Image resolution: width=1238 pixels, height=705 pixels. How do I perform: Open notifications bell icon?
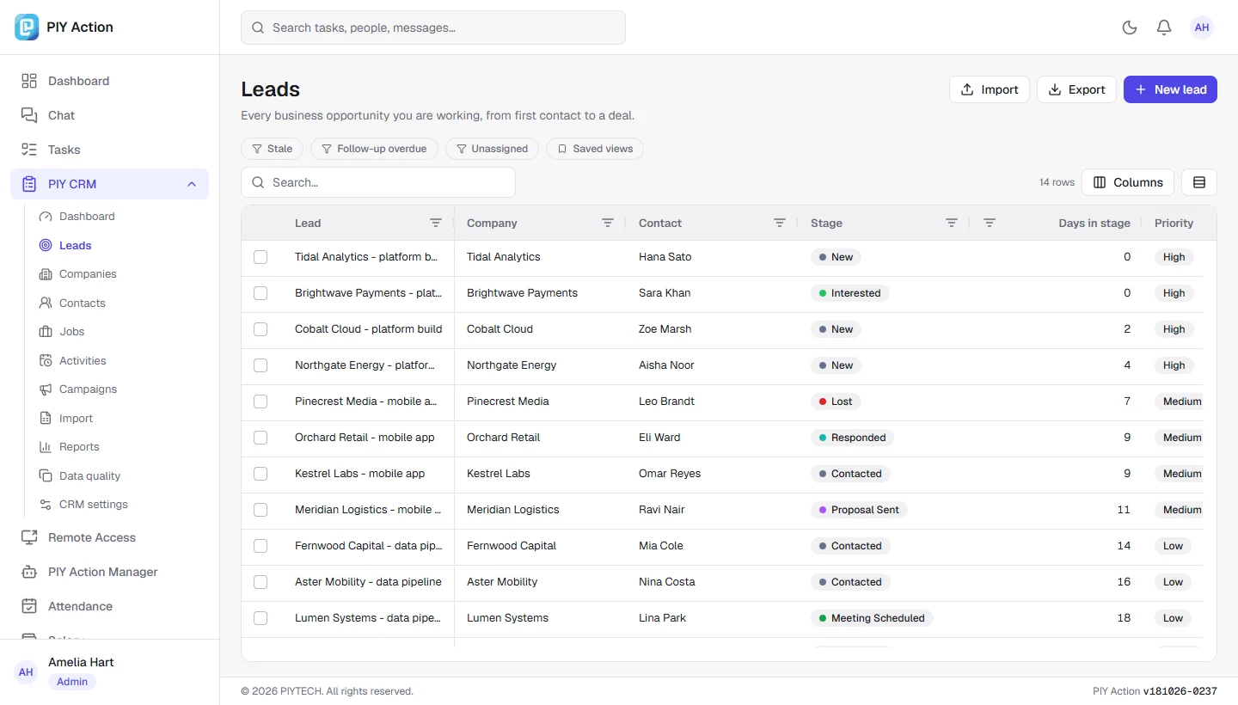1164,28
